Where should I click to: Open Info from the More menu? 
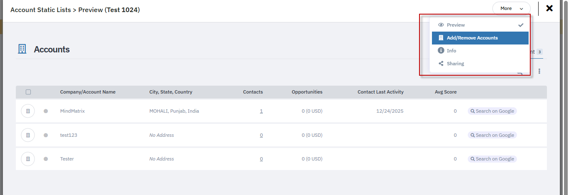click(x=452, y=51)
